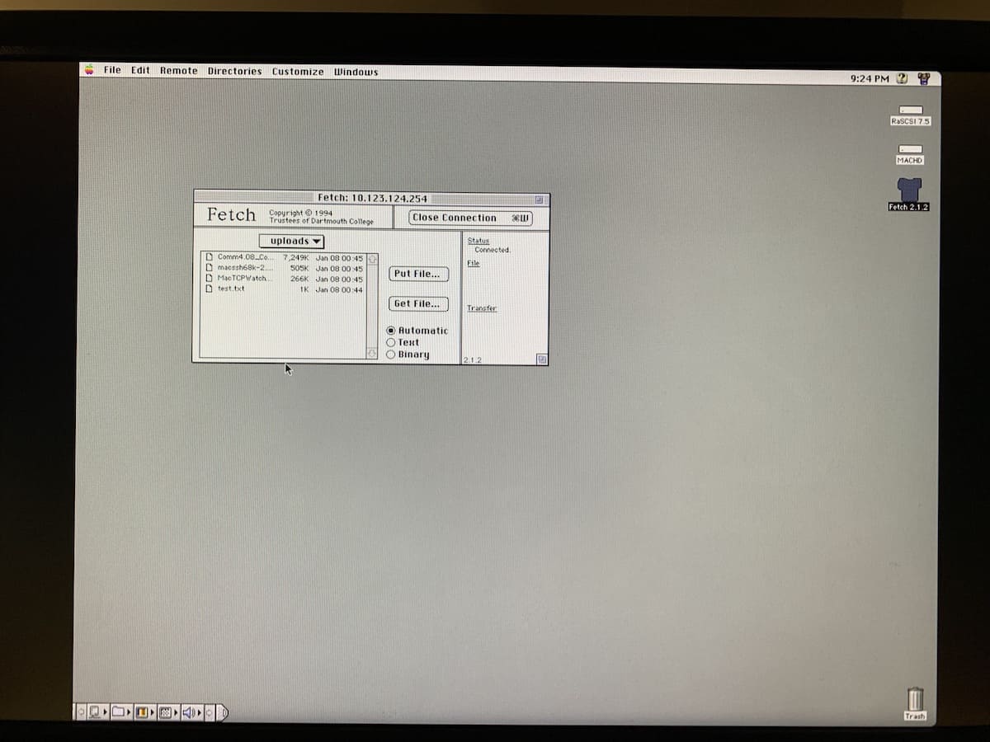Click the Fetch logo text
The image size is (990, 742).
tap(231, 214)
